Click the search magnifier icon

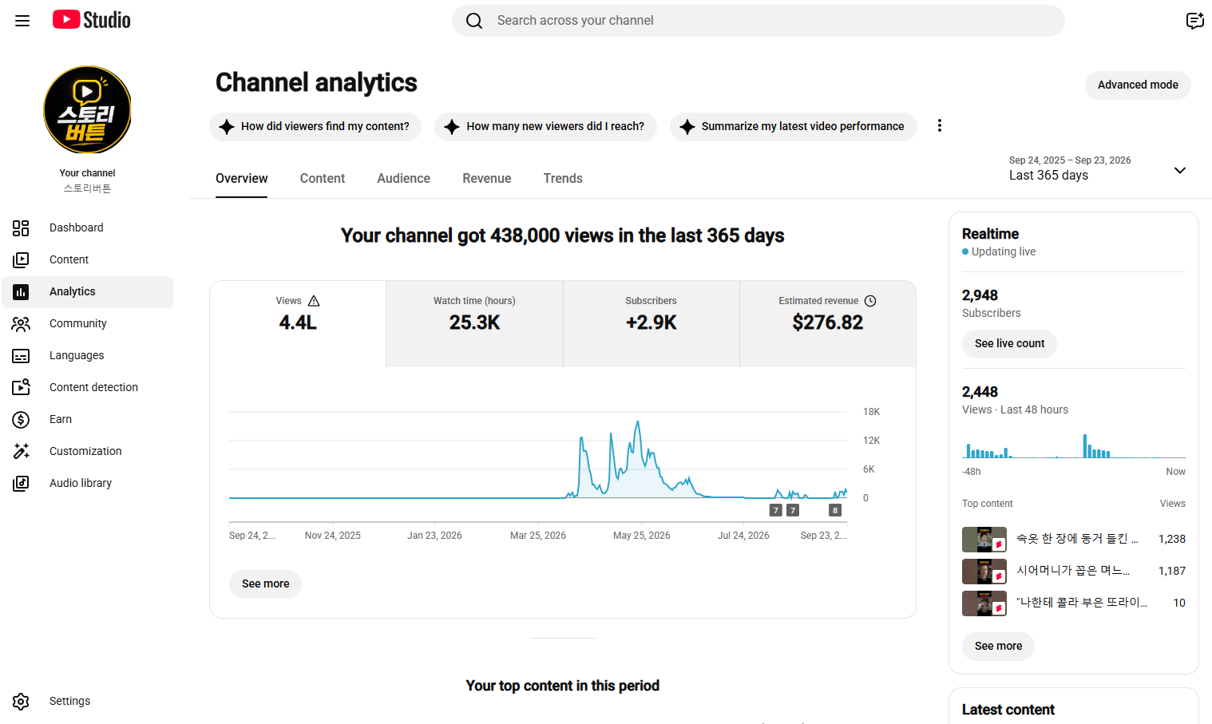click(x=474, y=21)
